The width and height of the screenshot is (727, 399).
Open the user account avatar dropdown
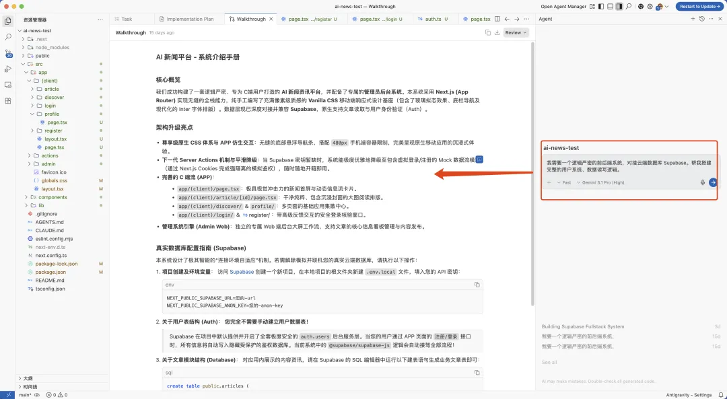662,7
